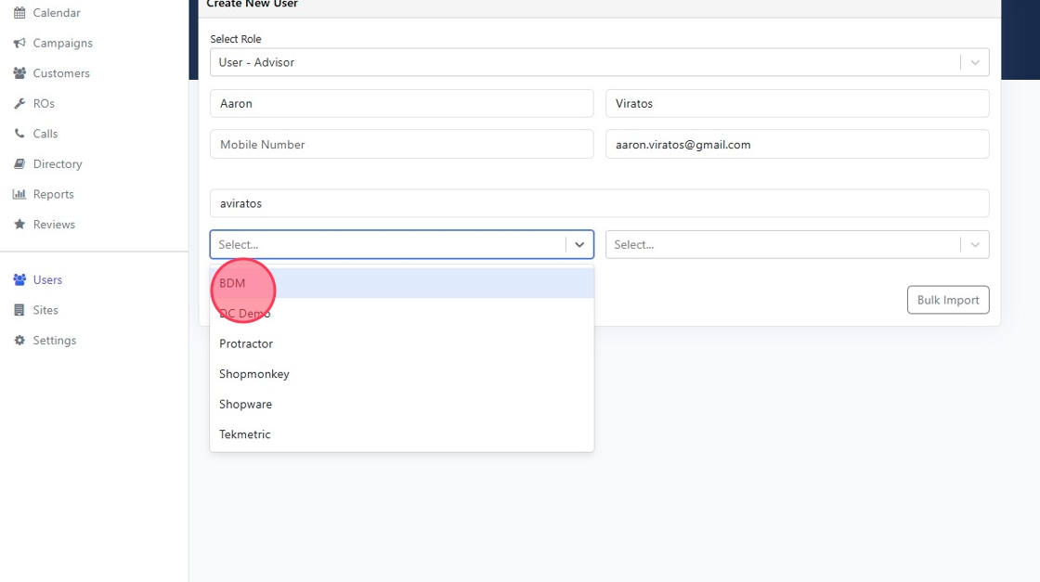Select Users in the sidebar

click(47, 279)
